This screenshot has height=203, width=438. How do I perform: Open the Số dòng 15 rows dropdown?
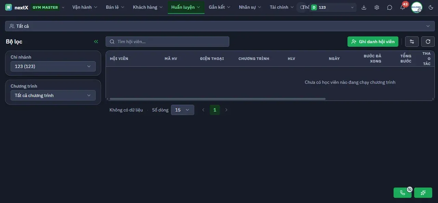point(182,110)
